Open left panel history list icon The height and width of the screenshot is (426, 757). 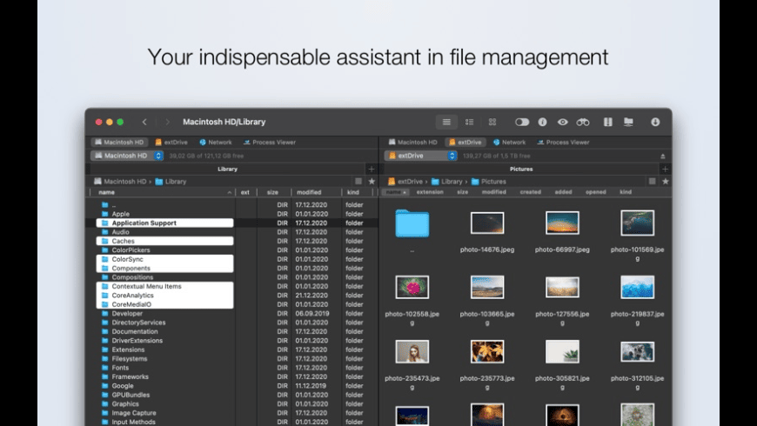[358, 182]
